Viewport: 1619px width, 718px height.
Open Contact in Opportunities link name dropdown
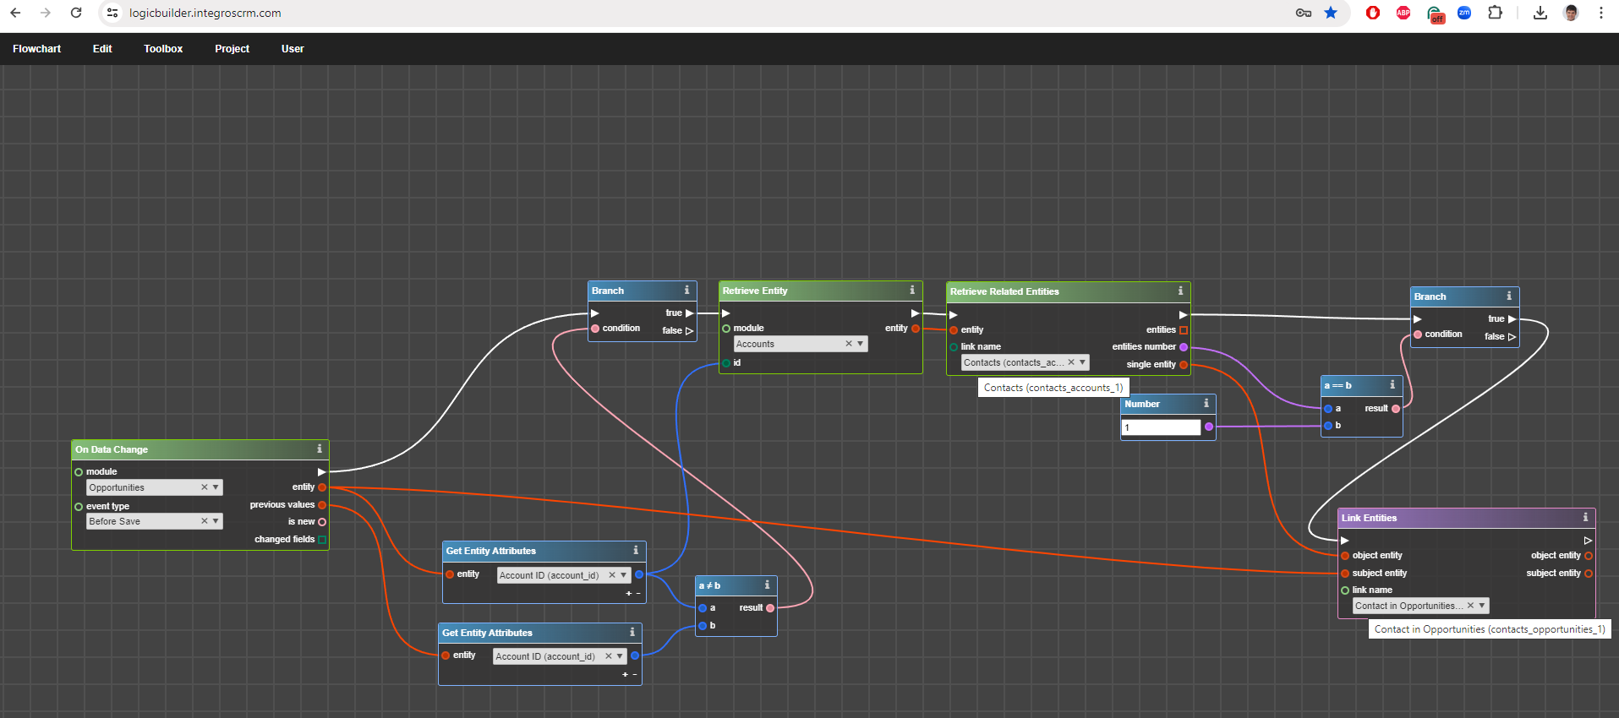point(1482,606)
